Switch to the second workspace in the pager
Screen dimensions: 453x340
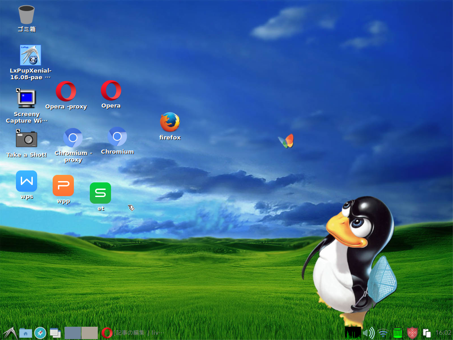89,333
